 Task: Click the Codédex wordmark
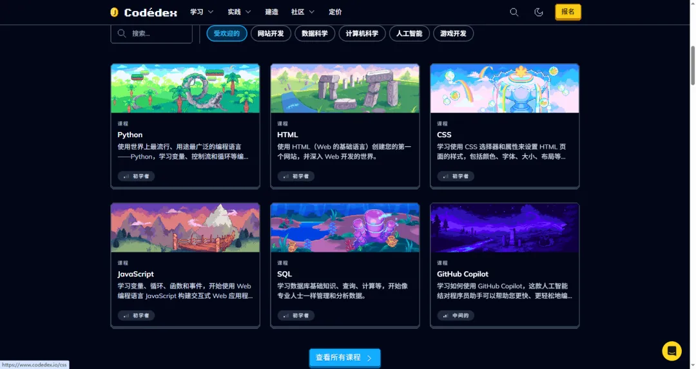point(150,12)
